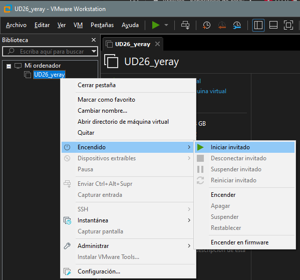300x280 pixels.
Task: Click the search magnifier icon in Biblioteca
Action: pos(11,51)
